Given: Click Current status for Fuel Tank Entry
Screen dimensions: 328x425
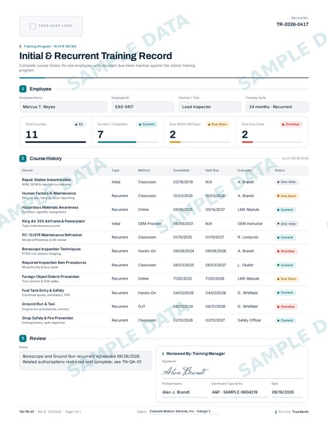Looking at the screenshot, I should (x=285, y=293).
